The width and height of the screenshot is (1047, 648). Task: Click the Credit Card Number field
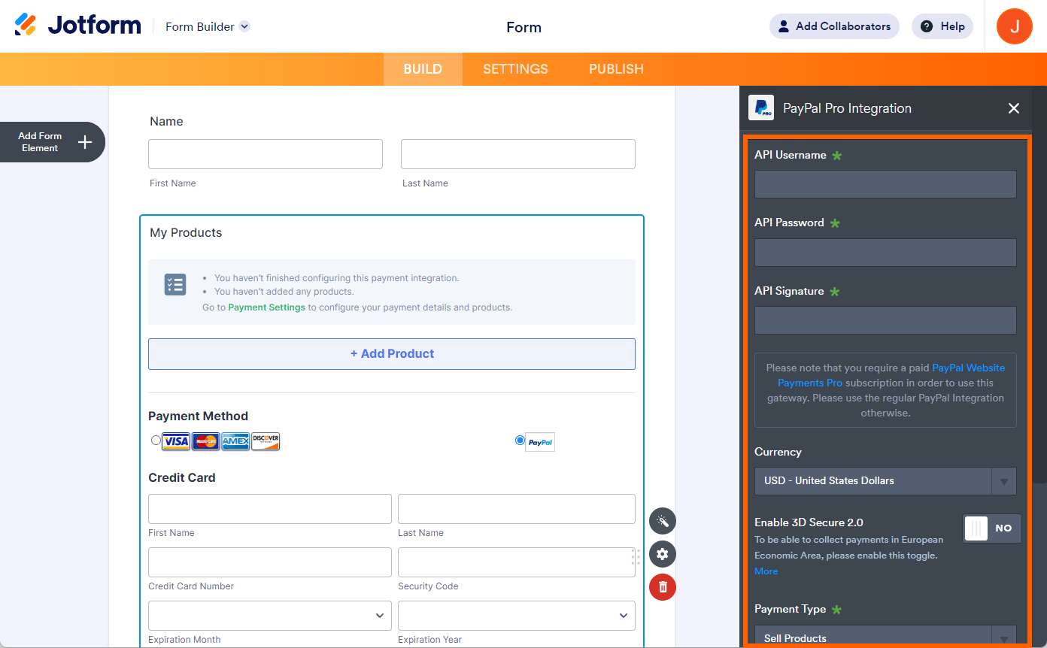pos(270,562)
